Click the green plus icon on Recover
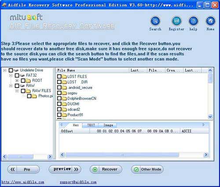 click(95, 169)
